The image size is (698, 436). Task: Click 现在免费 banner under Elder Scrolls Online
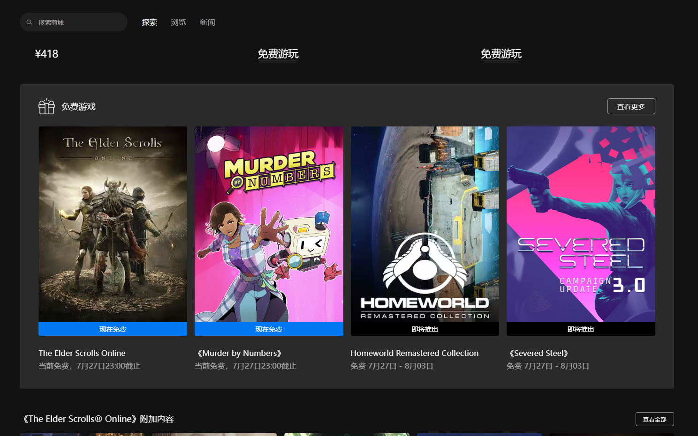click(x=113, y=329)
